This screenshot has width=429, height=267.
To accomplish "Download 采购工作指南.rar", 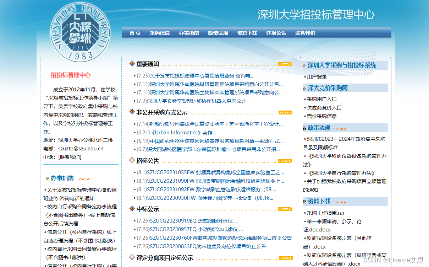I will [326, 213].
